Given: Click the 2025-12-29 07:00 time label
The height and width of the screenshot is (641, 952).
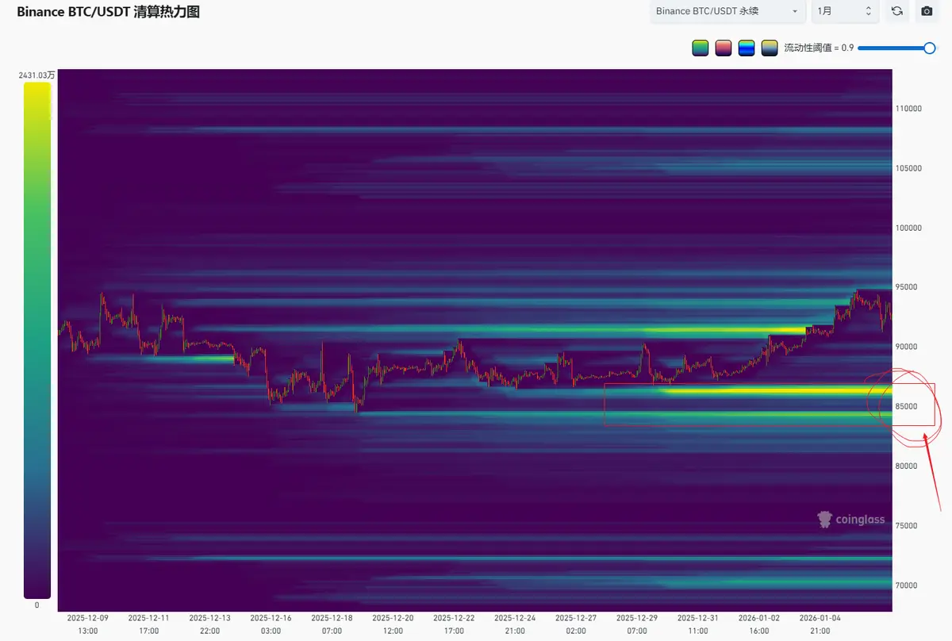Looking at the screenshot, I should (x=637, y=624).
